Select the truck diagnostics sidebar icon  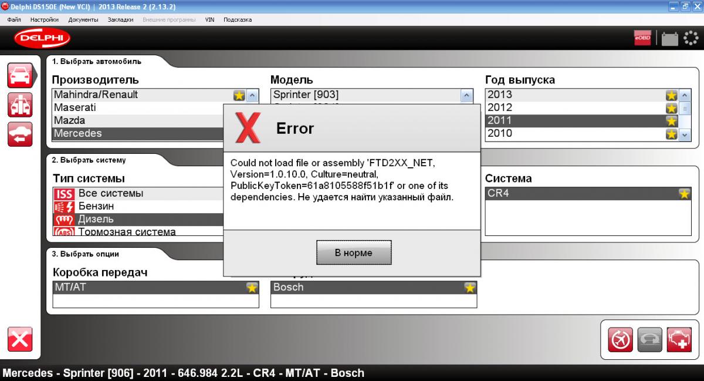[20, 104]
